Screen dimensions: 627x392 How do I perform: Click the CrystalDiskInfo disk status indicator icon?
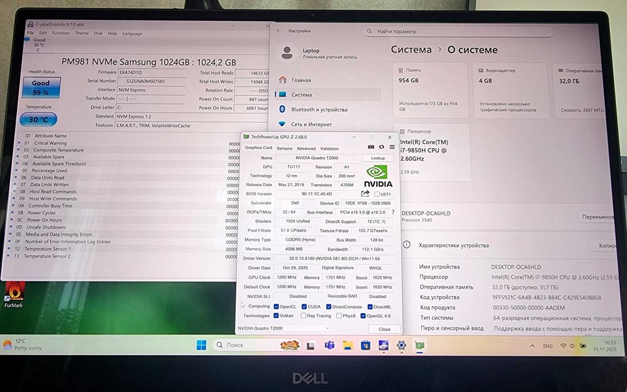click(x=27, y=39)
